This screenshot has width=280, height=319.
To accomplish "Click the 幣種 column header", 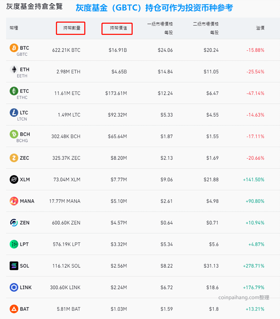I will click(14, 28).
